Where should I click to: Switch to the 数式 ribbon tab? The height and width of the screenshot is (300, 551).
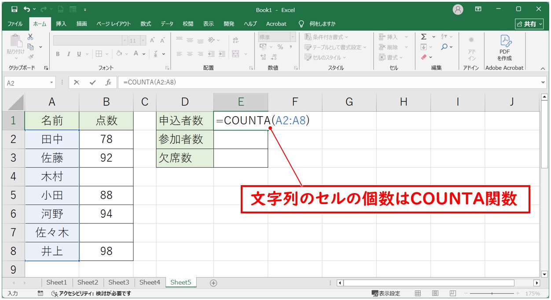coord(145,24)
